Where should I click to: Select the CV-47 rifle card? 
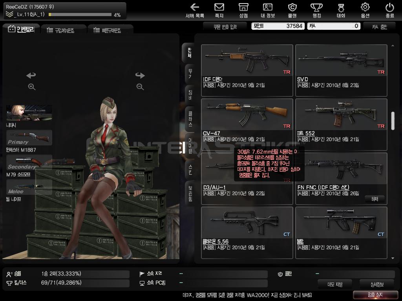(247, 125)
